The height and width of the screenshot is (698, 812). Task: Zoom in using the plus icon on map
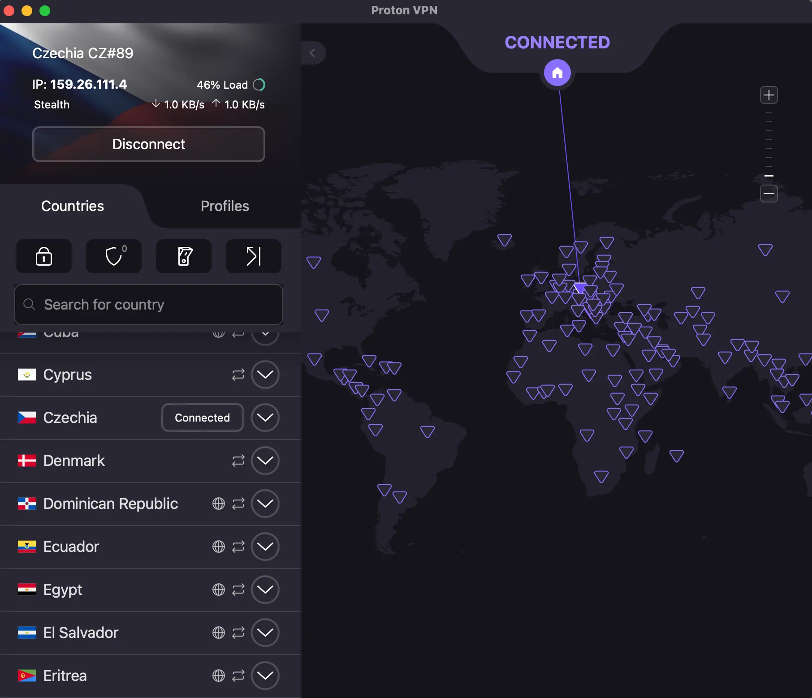(x=769, y=95)
